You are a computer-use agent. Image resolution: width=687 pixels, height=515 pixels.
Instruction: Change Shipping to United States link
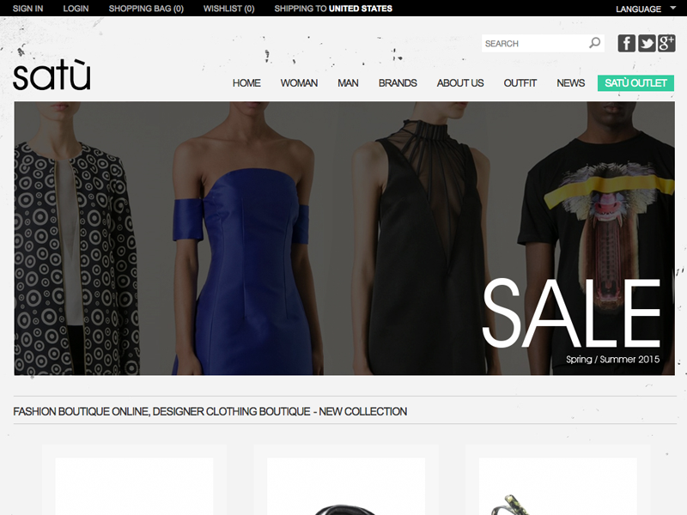coord(333,9)
